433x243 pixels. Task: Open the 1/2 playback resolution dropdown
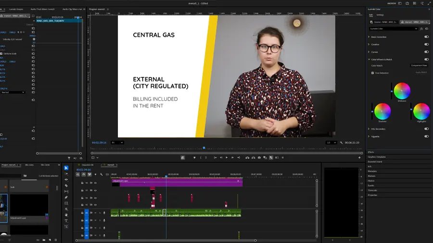[x=331, y=143]
